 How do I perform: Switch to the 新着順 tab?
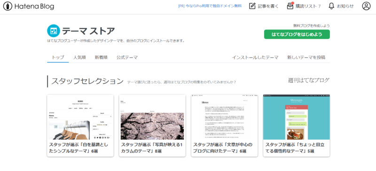101,58
